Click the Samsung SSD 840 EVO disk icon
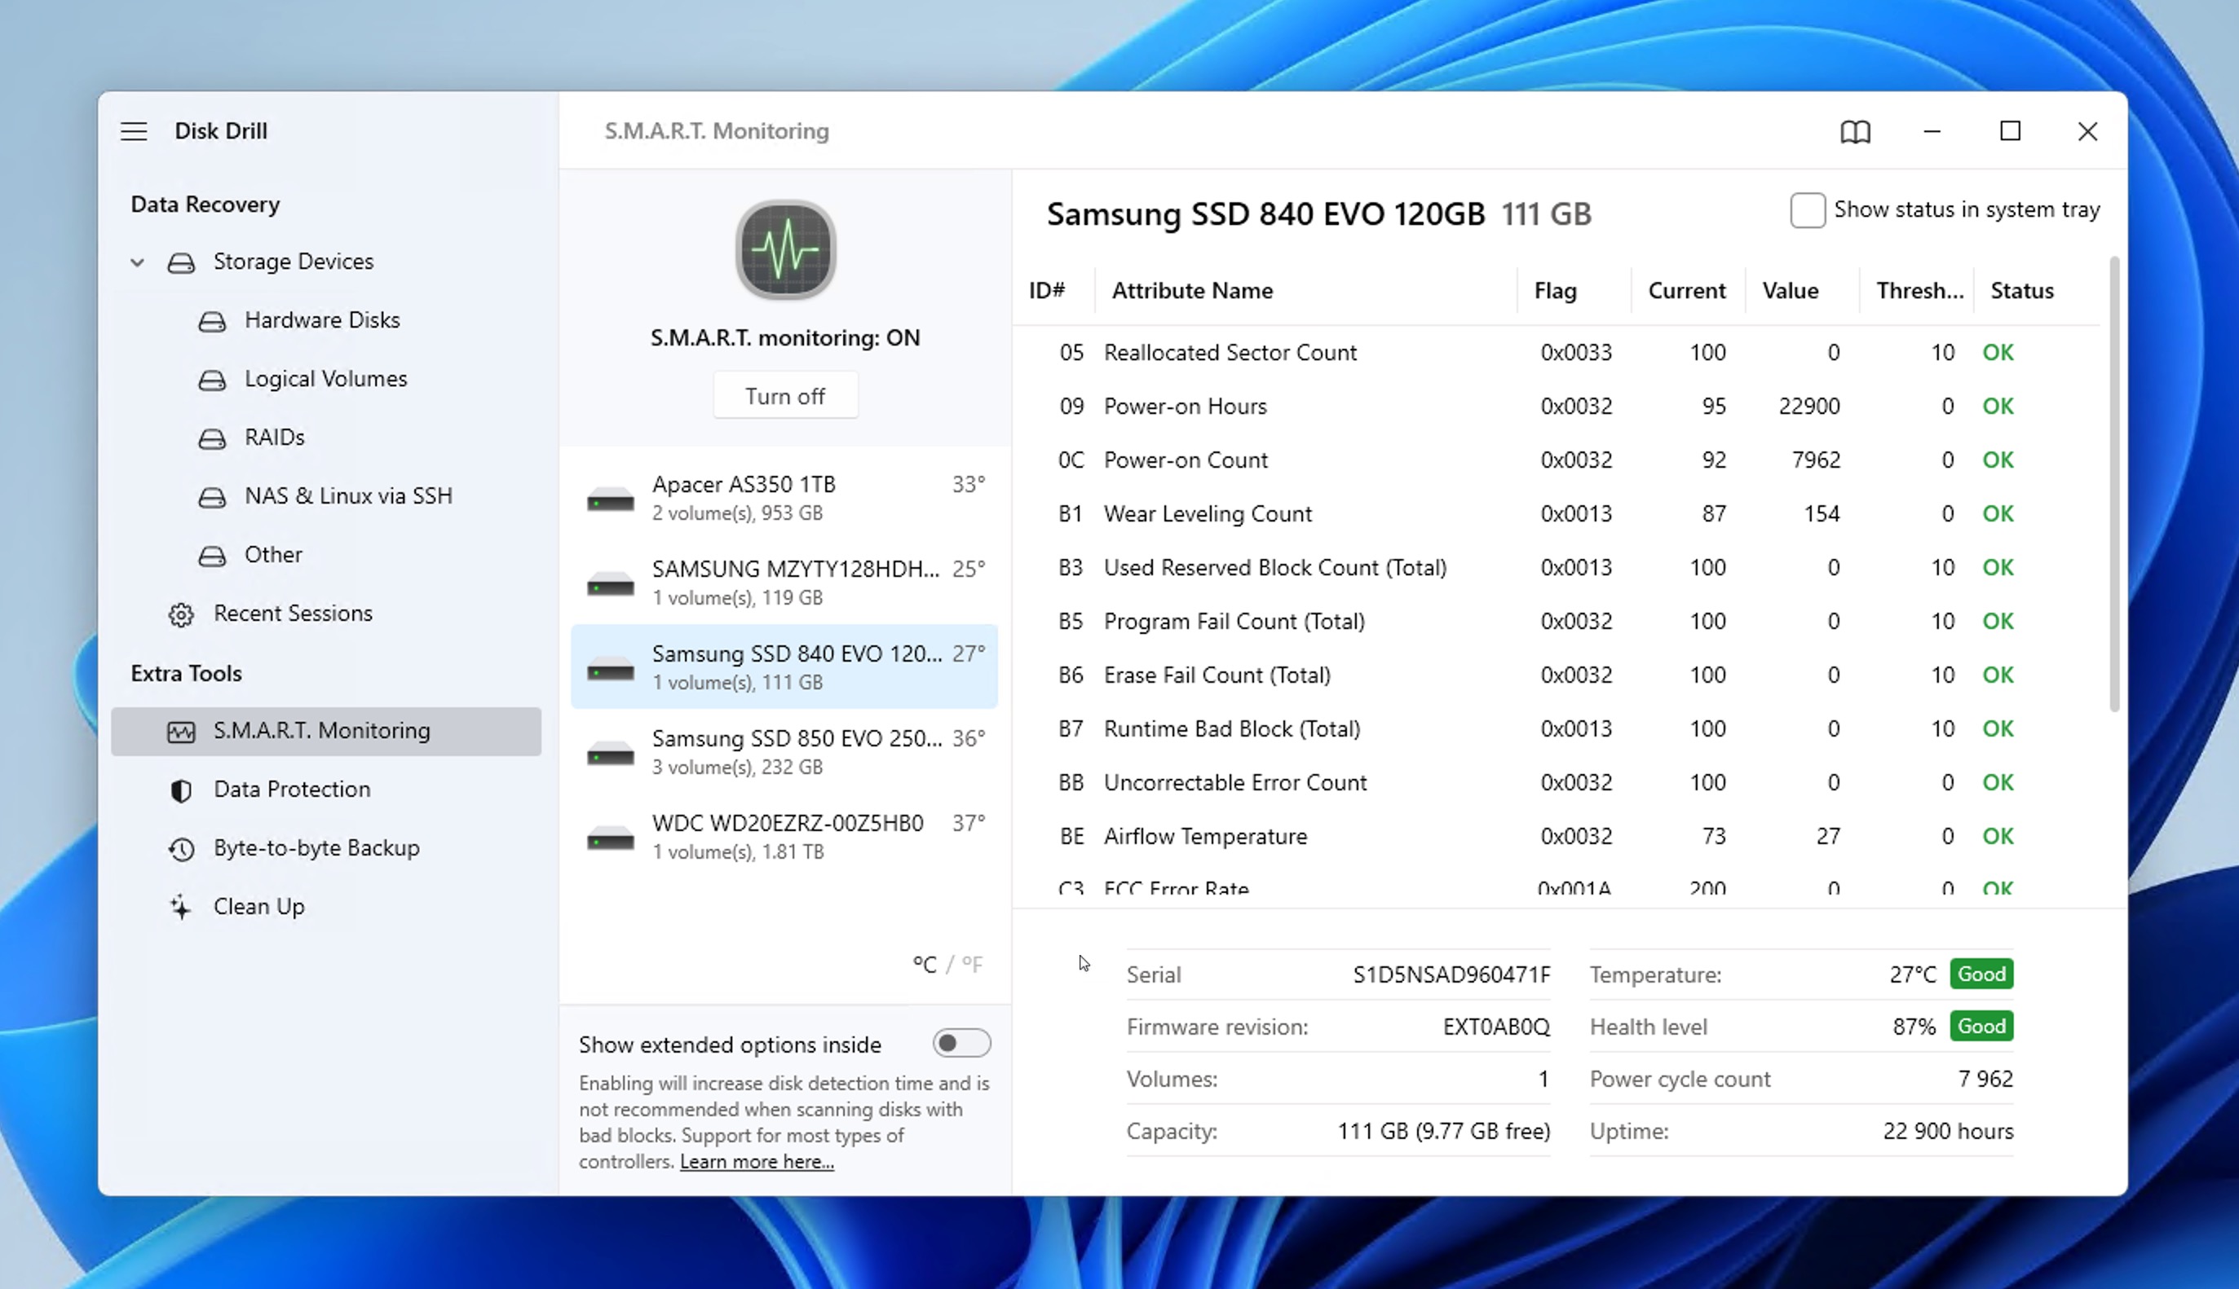2239x1289 pixels. (x=610, y=668)
